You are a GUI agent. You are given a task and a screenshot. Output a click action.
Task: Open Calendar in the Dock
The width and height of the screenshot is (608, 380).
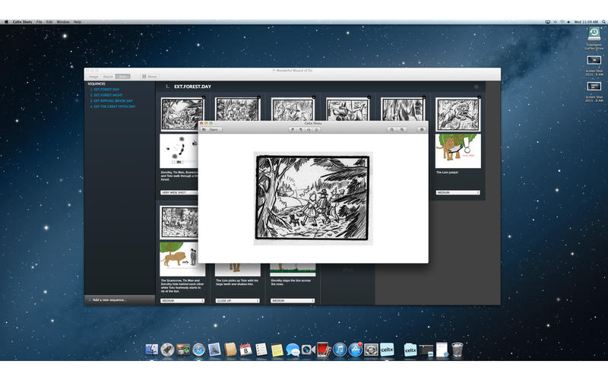[x=245, y=350]
